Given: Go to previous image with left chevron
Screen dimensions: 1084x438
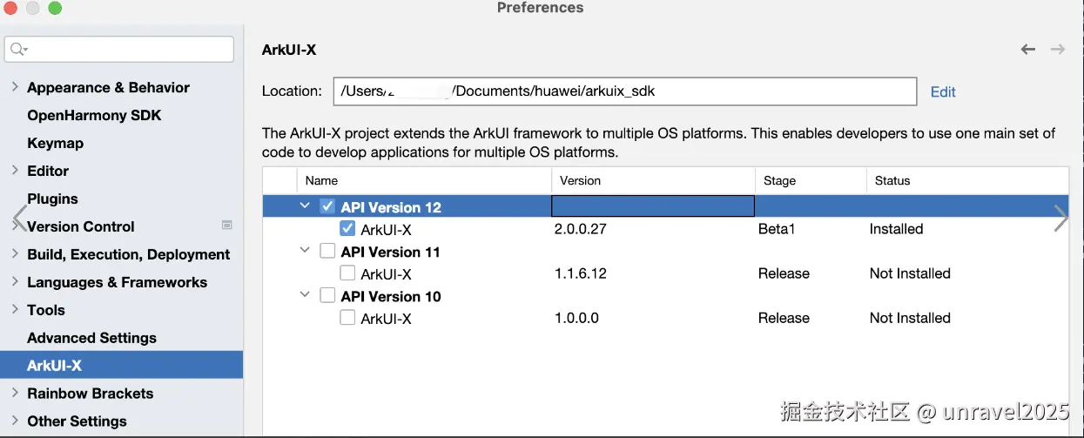Looking at the screenshot, I should 19,219.
